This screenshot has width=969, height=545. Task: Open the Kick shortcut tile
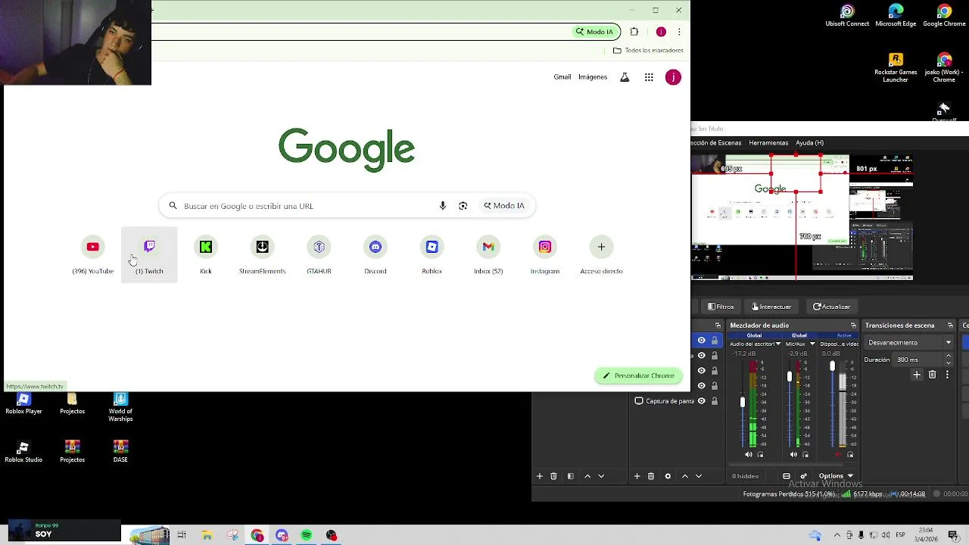coord(206,255)
